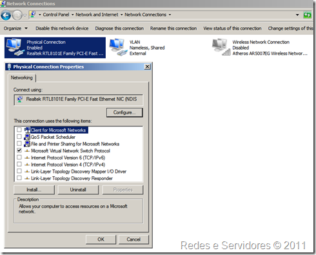316x255 pixels.
Task: Enable QoS Packet Scheduler checkbox
Action: [19, 136]
